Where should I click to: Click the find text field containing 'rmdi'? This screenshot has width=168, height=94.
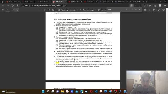point(116,10)
